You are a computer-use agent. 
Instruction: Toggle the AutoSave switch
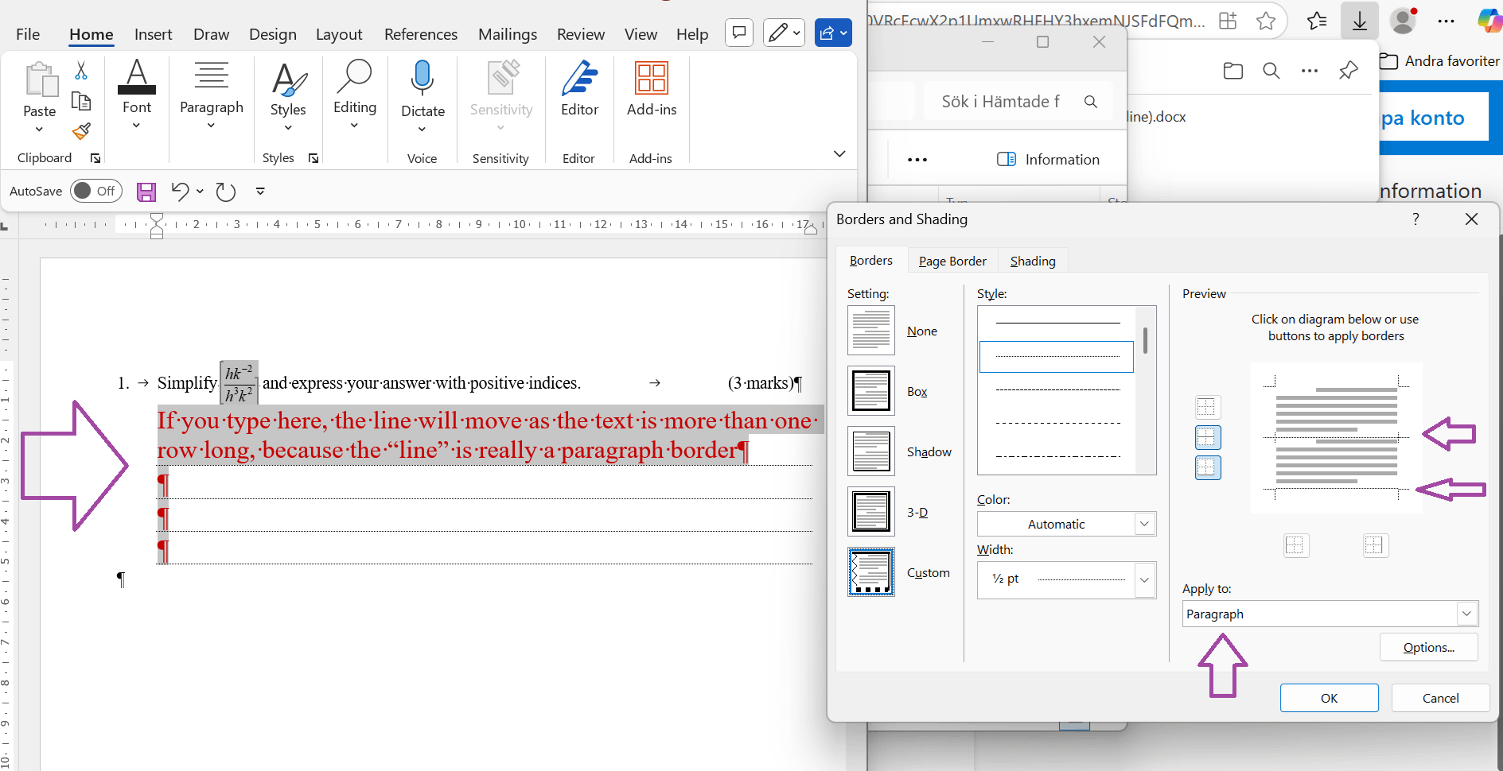click(x=95, y=191)
